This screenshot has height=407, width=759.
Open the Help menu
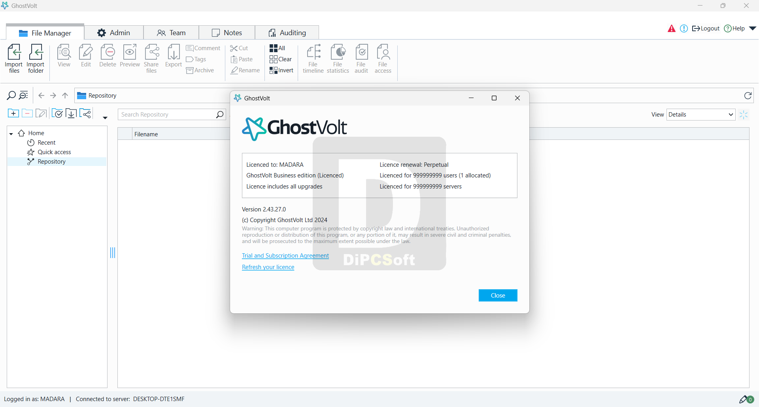pyautogui.click(x=734, y=28)
